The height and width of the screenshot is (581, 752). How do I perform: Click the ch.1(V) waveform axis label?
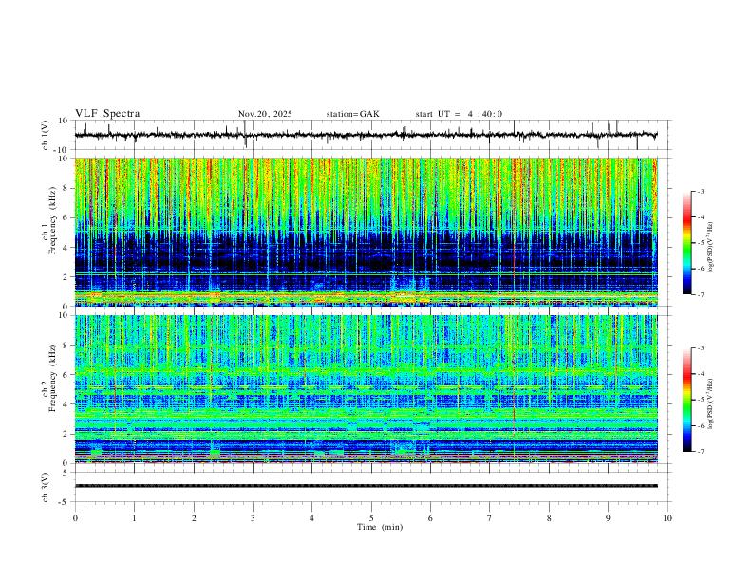(46, 135)
